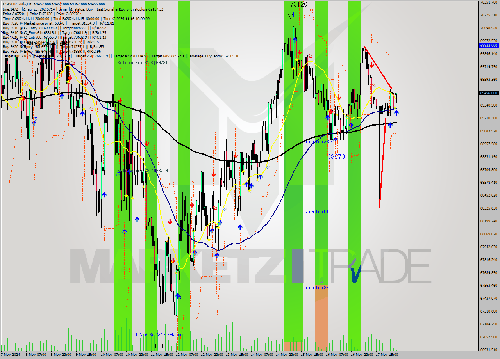Click the 66931.510 price axis label
The width and height of the screenshot is (500, 359).
click(x=489, y=350)
